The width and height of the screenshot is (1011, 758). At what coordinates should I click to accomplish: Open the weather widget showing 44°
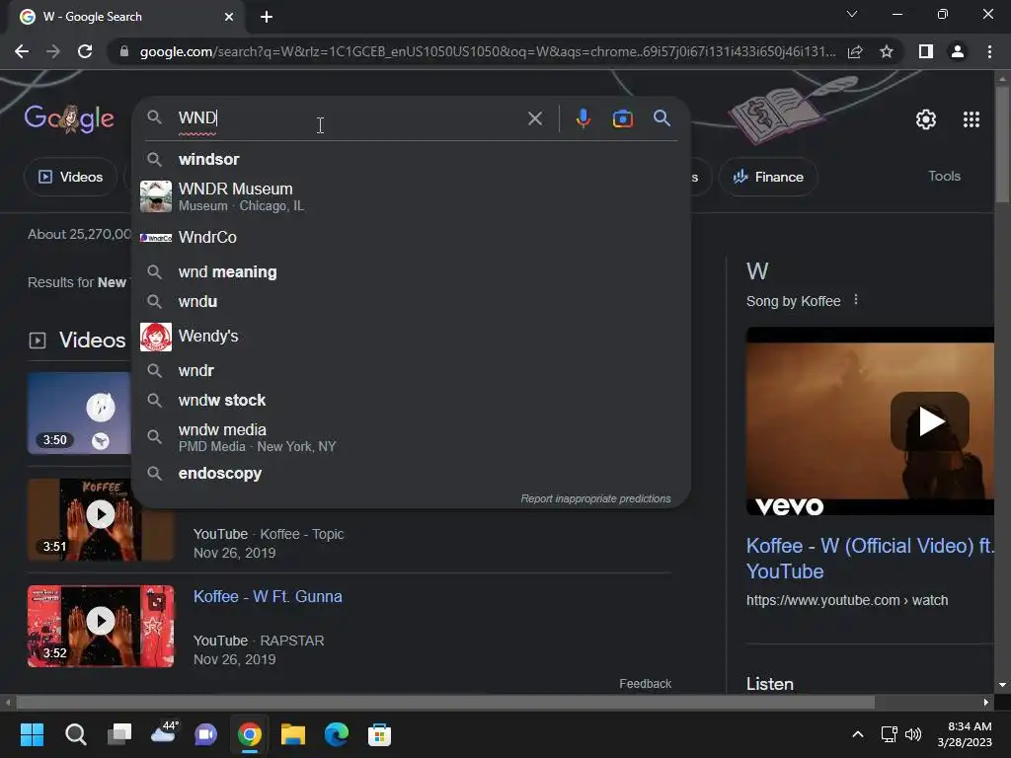pos(163,733)
